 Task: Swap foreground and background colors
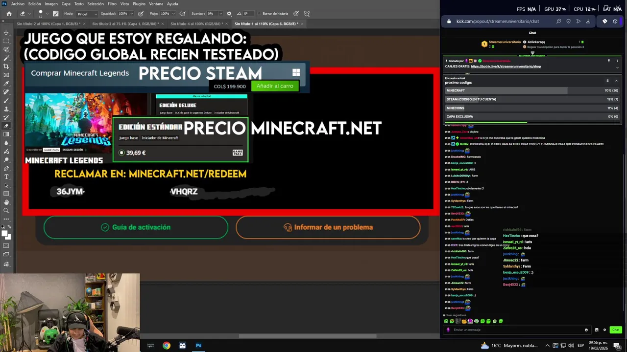point(10,227)
